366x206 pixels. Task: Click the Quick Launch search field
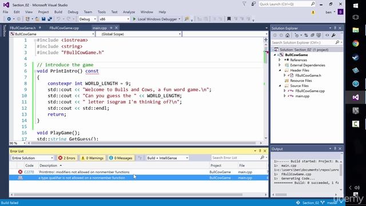[x=287, y=4]
